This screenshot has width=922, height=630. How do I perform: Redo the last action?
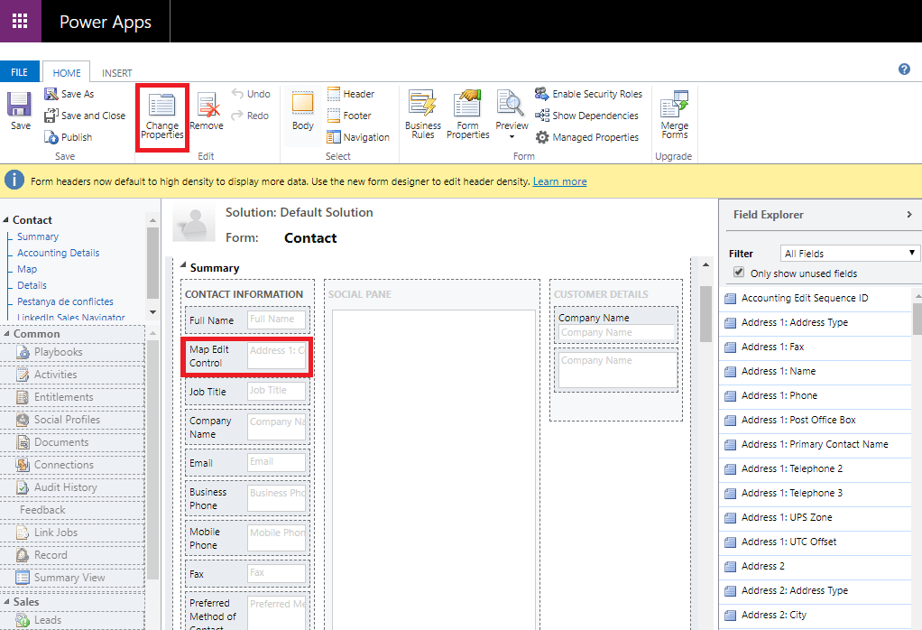pos(251,116)
